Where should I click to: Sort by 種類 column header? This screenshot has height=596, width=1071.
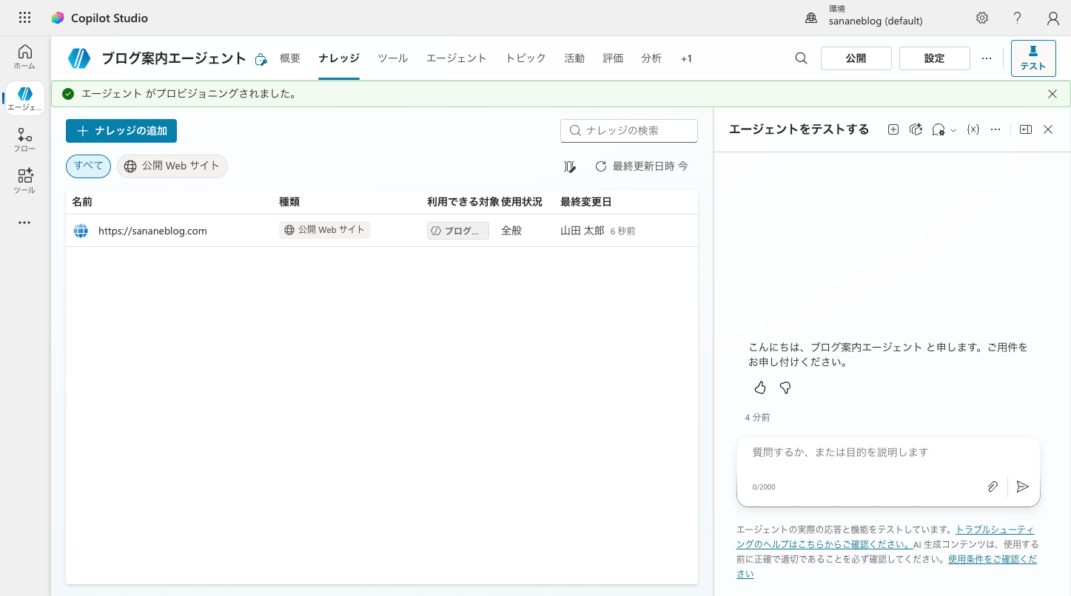(289, 202)
